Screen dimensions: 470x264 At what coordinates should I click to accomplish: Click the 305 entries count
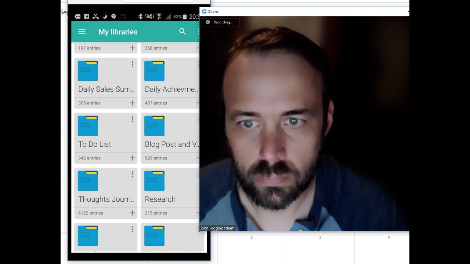[x=89, y=103]
